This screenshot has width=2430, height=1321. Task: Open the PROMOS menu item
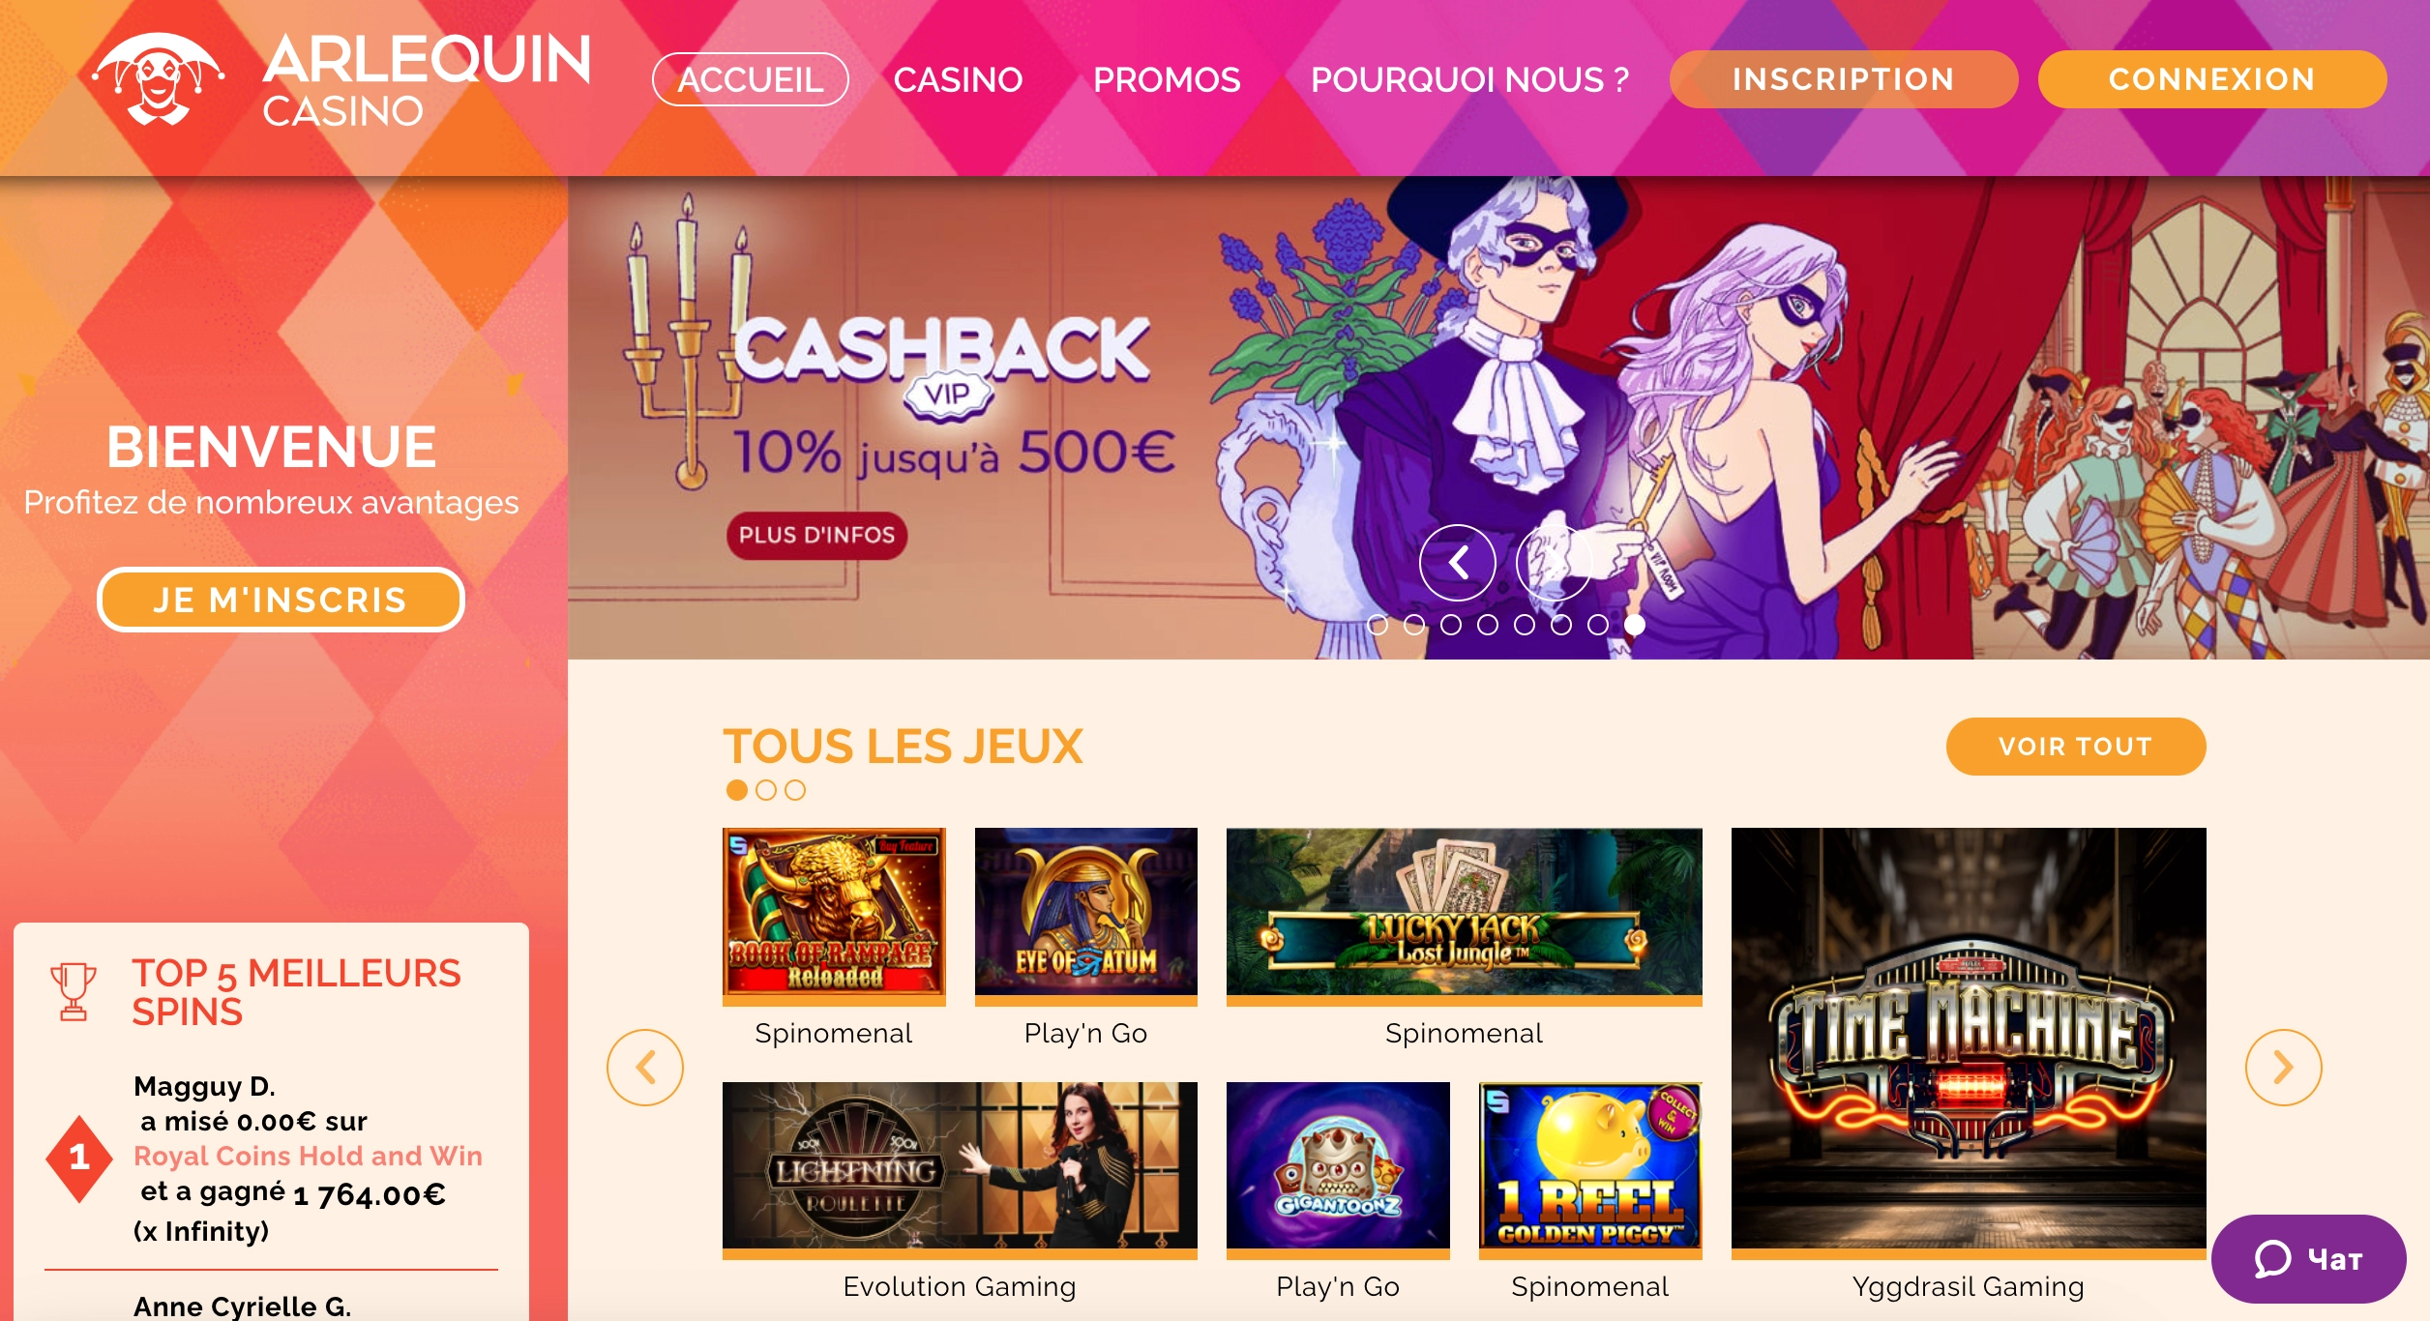pos(1167,79)
